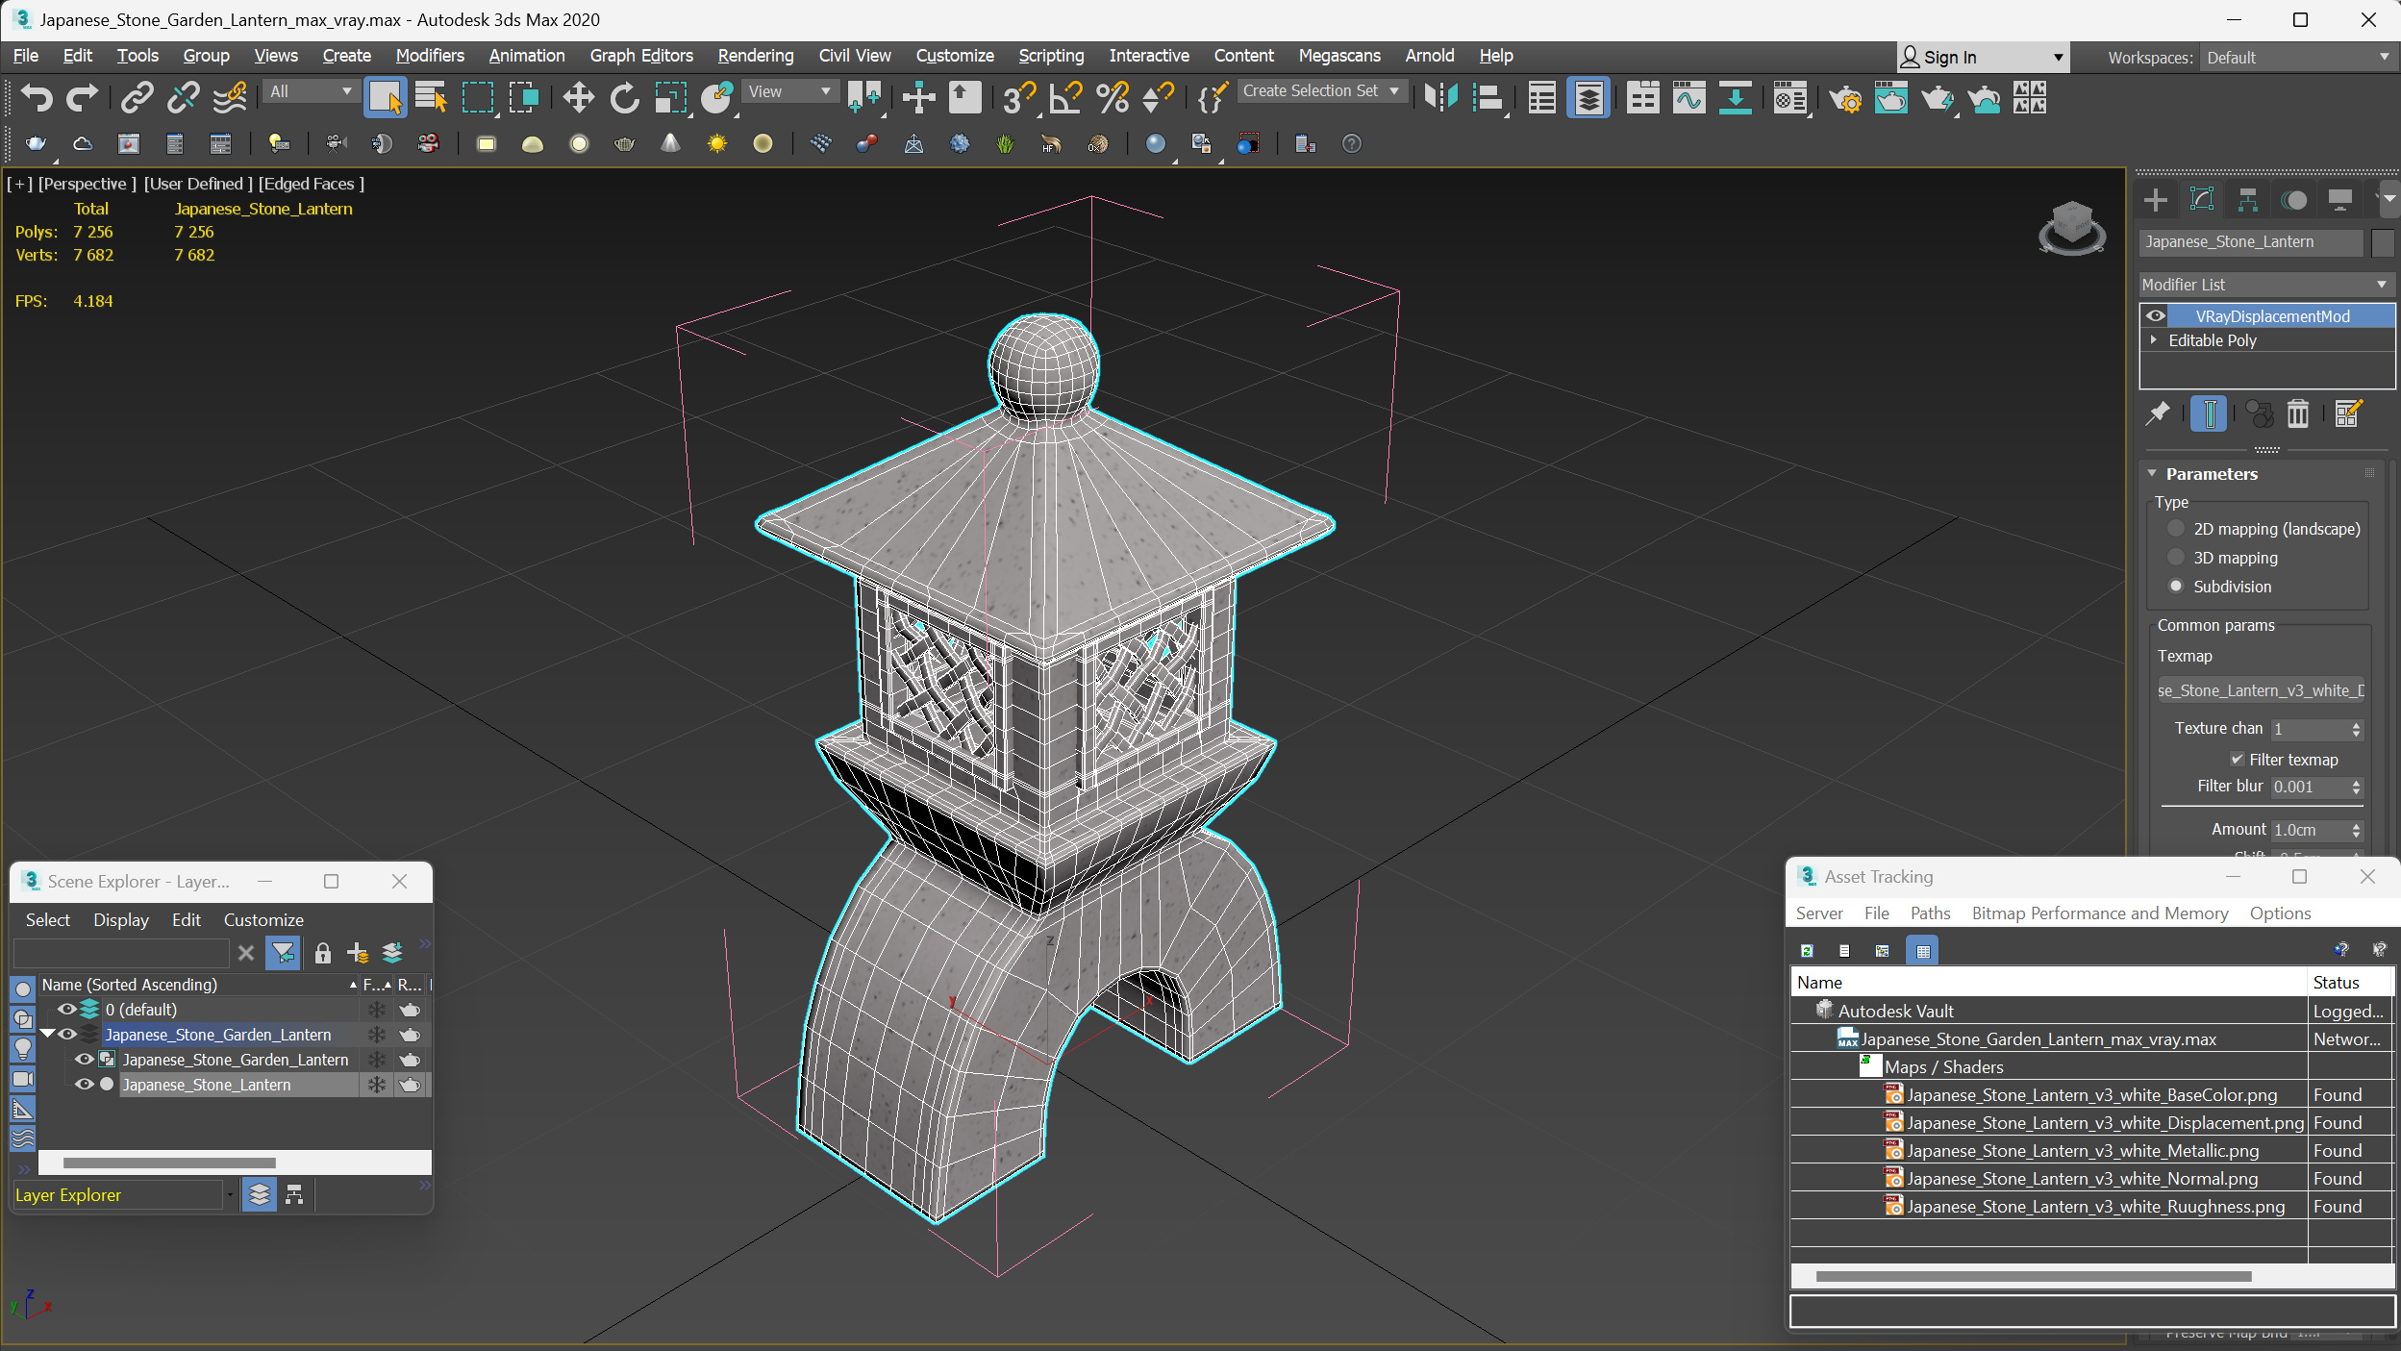This screenshot has width=2401, height=1351.
Task: Click the Texmap slot button
Action: click(x=2260, y=690)
